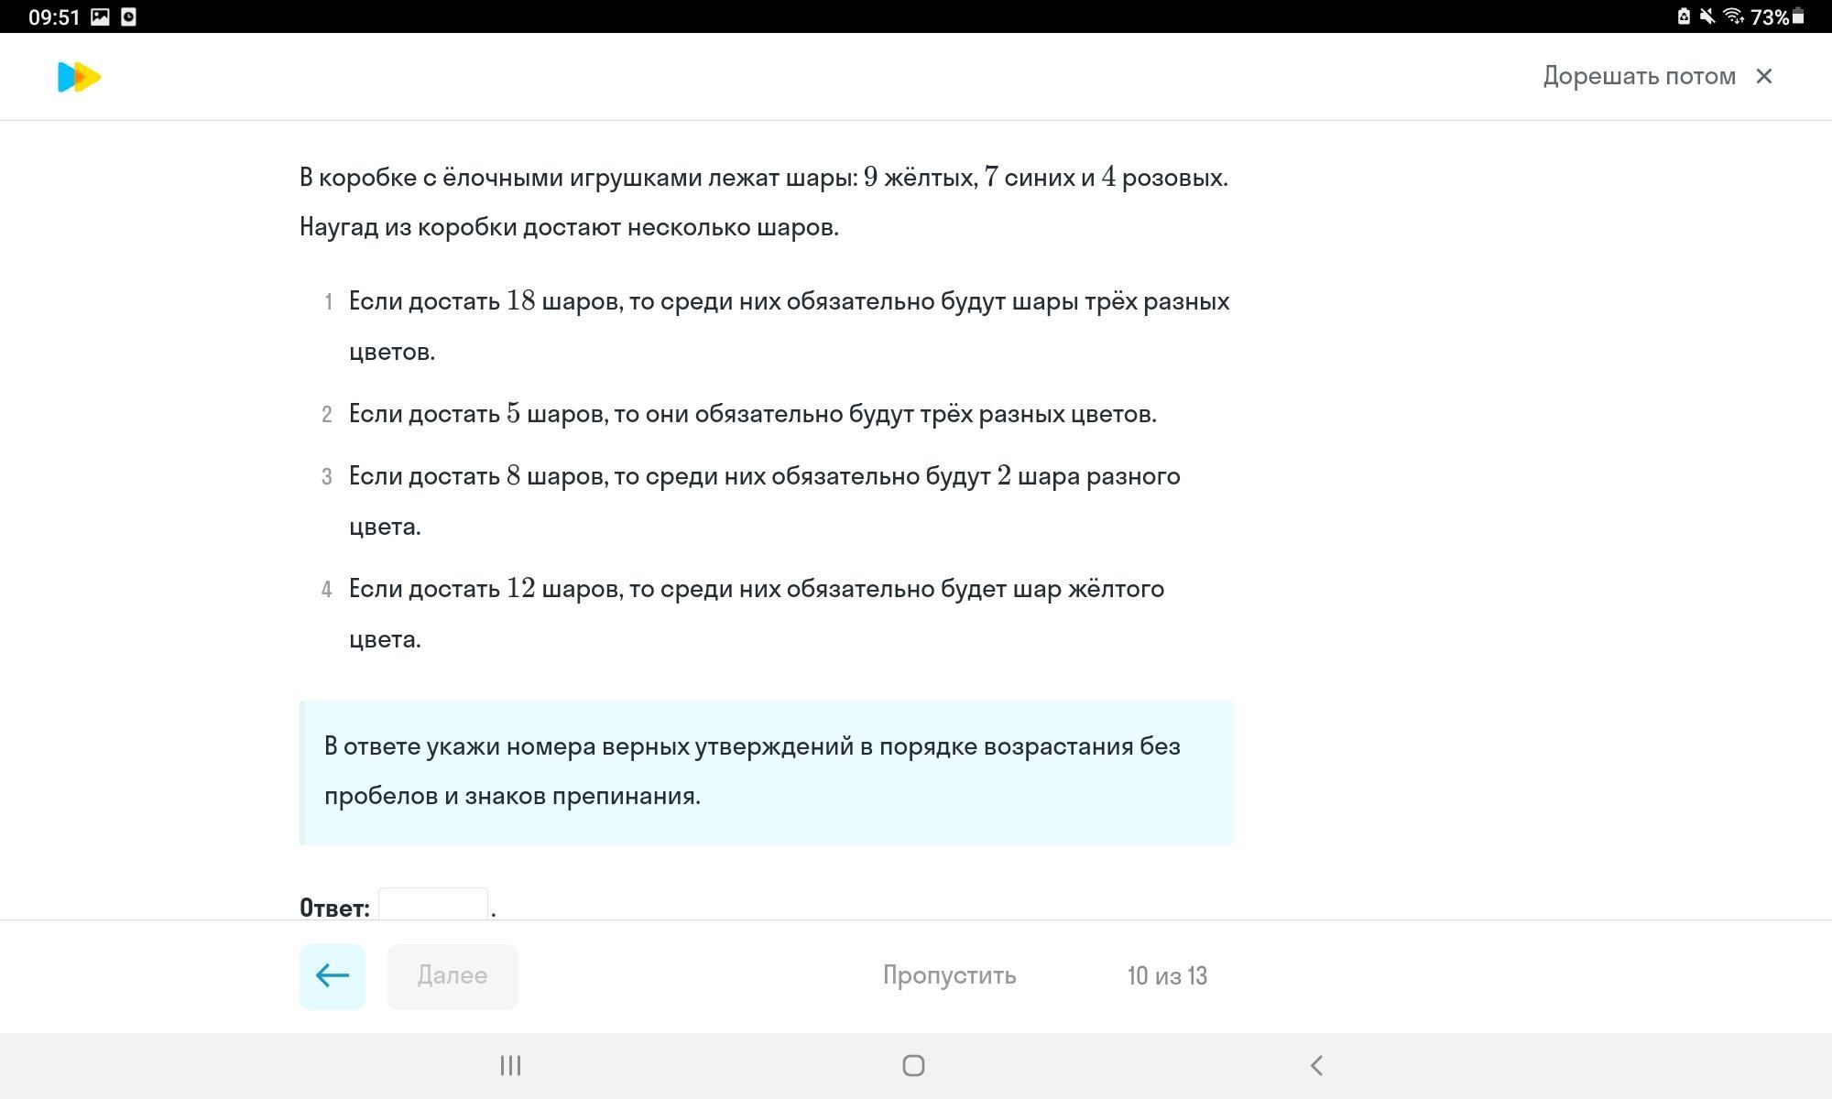1832x1099 pixels.
Task: Tap the Android recent apps icon
Action: tap(510, 1065)
